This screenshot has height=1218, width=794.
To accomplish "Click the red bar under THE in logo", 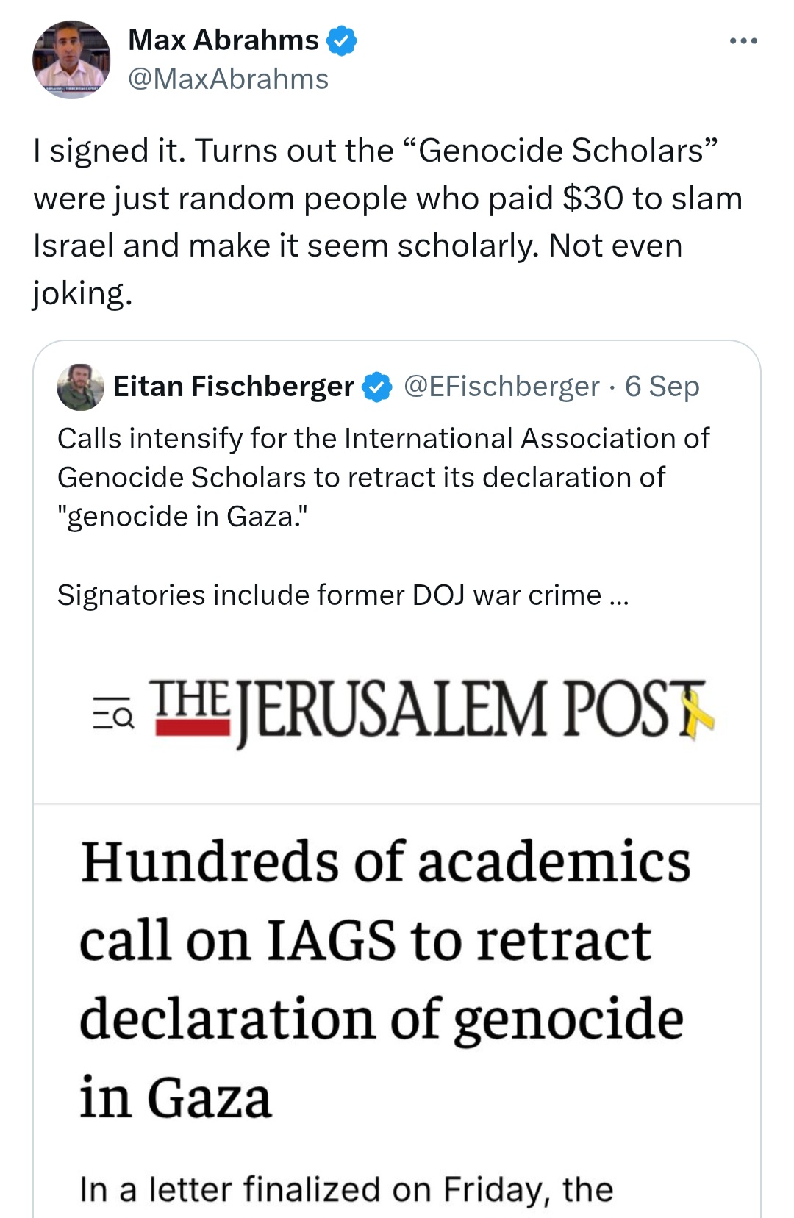I will tap(193, 728).
